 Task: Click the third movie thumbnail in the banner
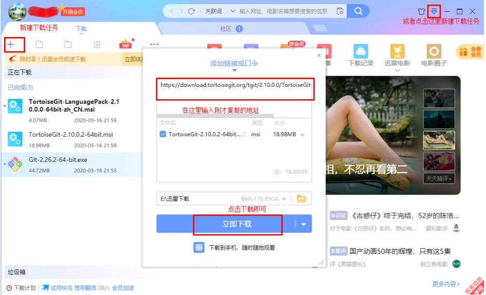439,140
